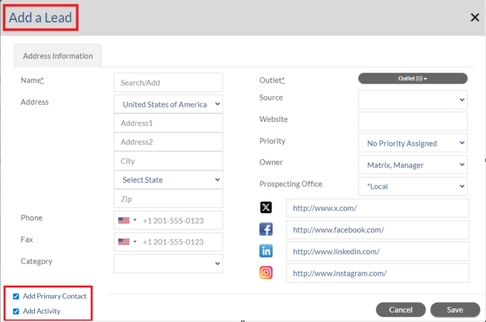Click the X (Twitter) social icon
Viewport: 486px width, 322px height.
coord(266,207)
